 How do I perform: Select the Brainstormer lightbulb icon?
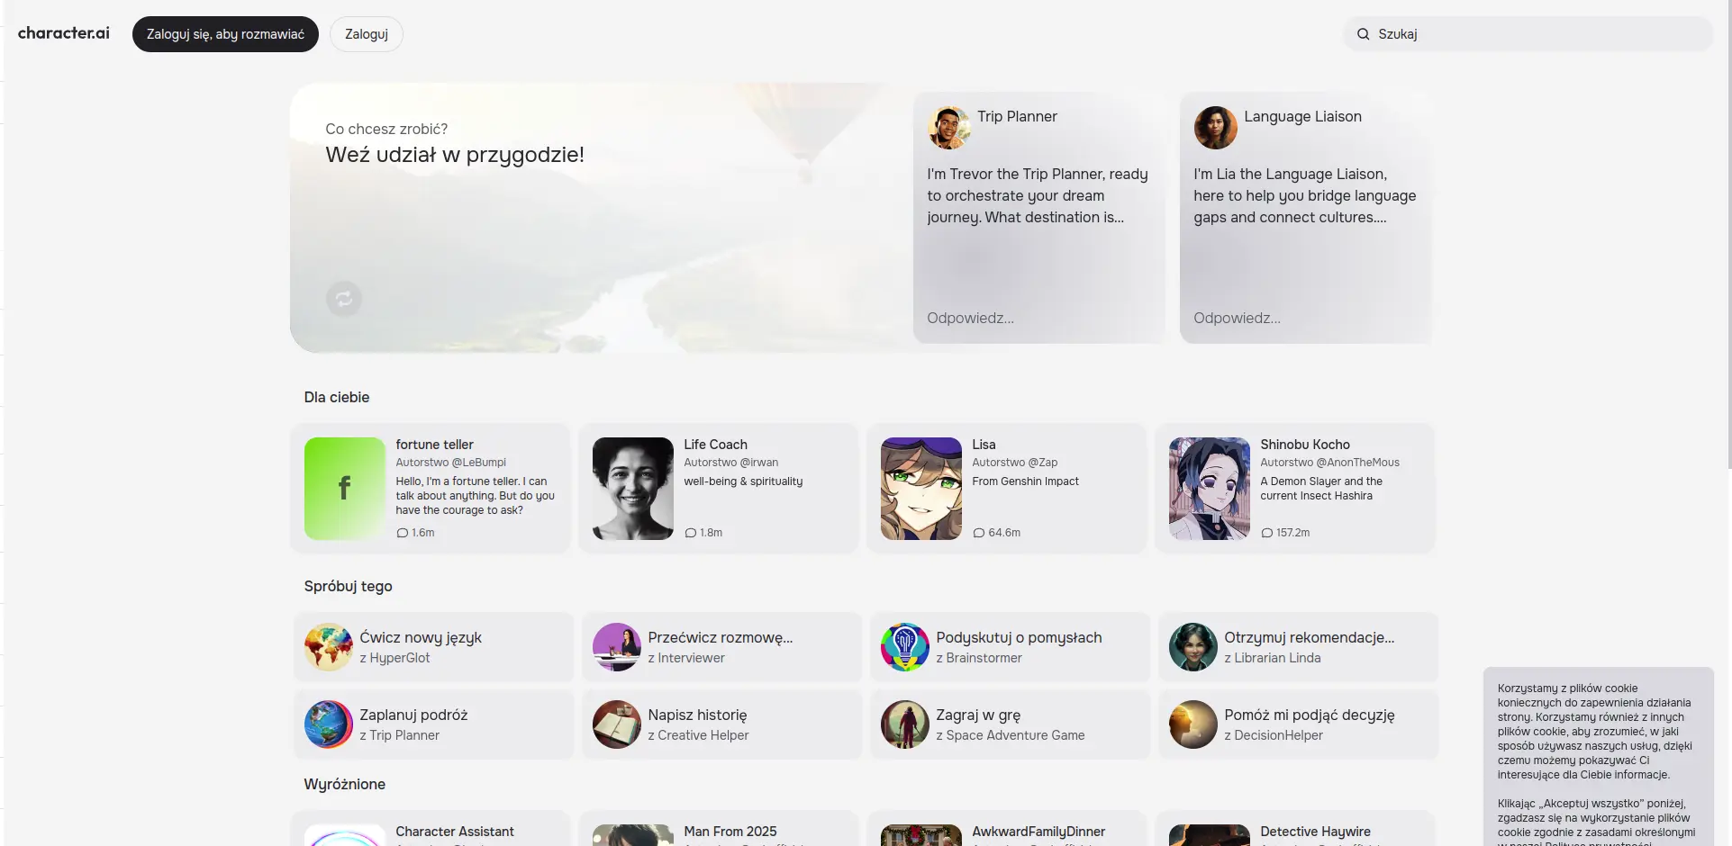pos(904,647)
